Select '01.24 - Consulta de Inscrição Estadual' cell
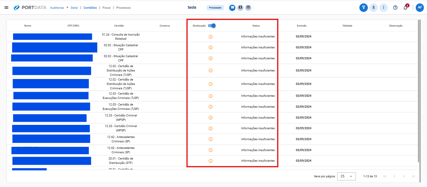Screen dimensions: 427x187 pyautogui.click(x=121, y=37)
